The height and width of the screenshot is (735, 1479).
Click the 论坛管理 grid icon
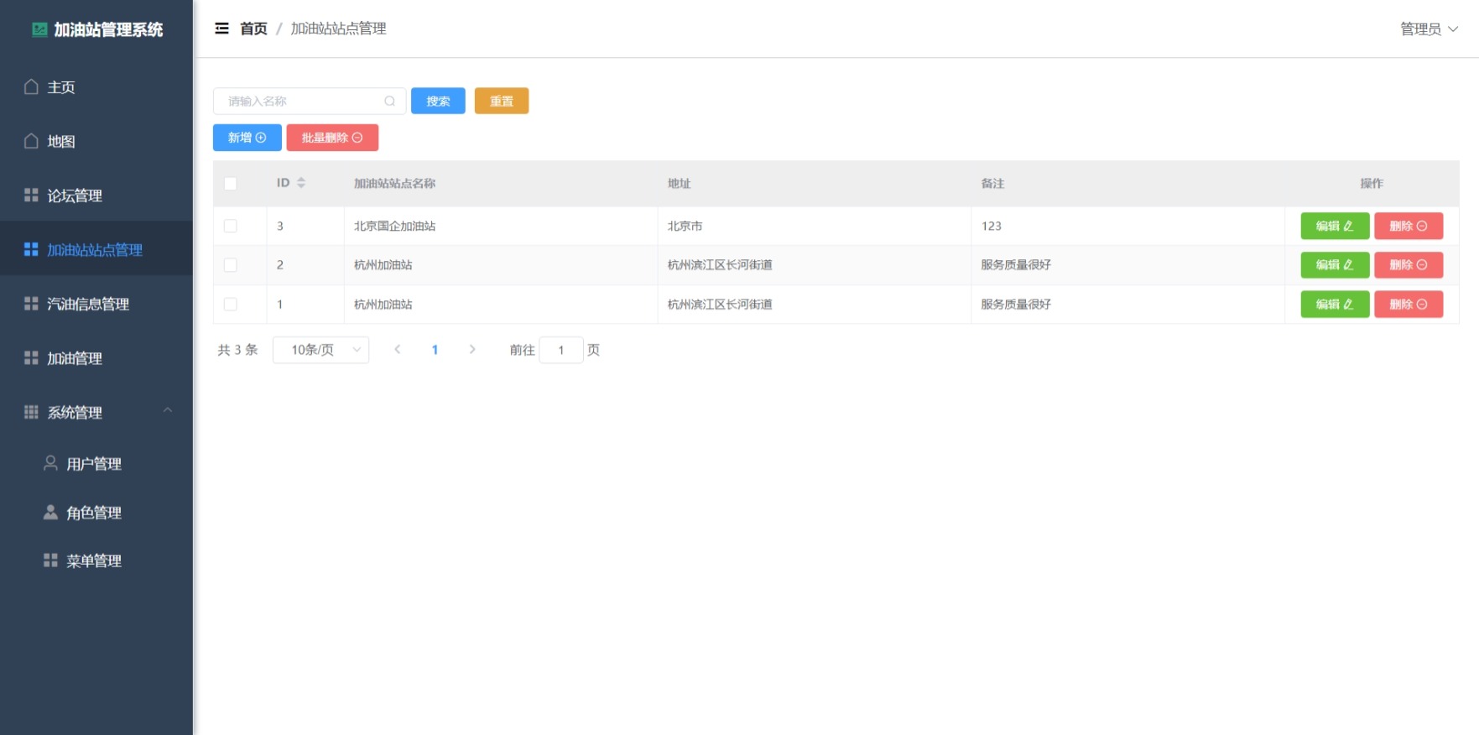click(x=31, y=195)
